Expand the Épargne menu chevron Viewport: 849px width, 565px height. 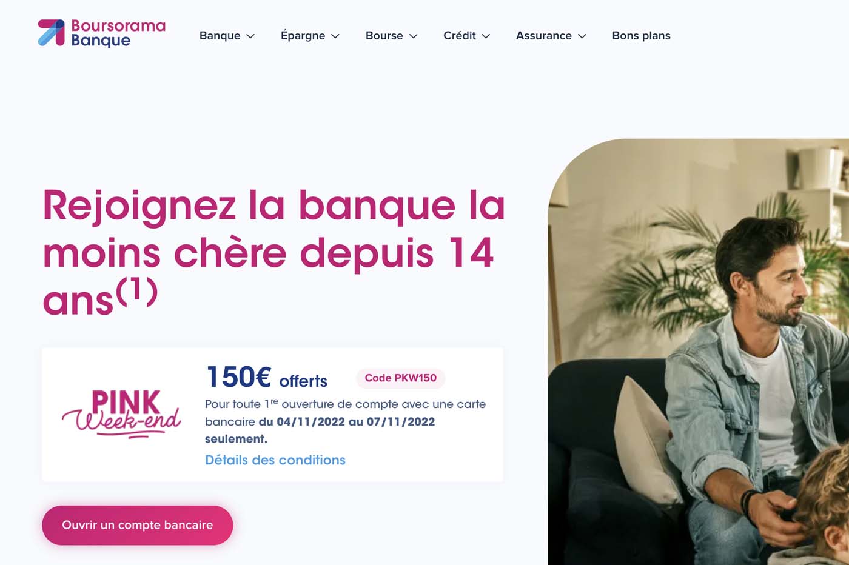pyautogui.click(x=335, y=36)
